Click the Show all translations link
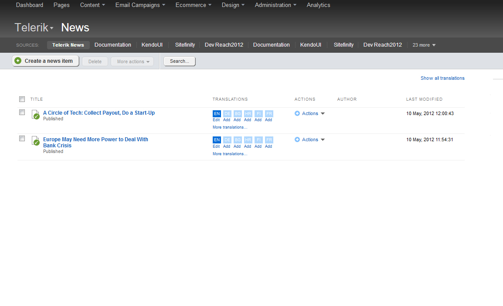 442,78
